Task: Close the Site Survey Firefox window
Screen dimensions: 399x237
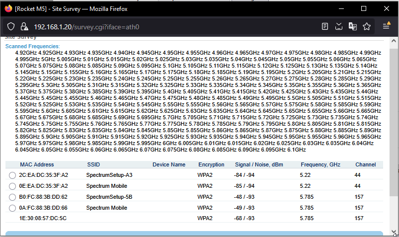Action: coord(387,8)
